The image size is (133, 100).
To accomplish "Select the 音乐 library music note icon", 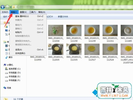I will pos(6,57).
